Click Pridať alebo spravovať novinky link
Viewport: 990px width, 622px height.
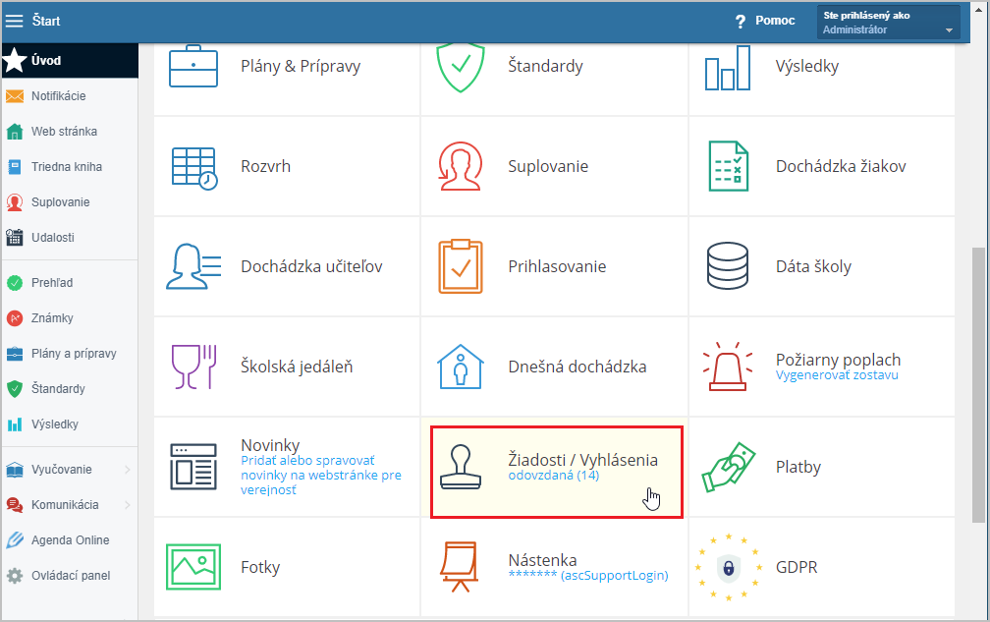pos(321,475)
